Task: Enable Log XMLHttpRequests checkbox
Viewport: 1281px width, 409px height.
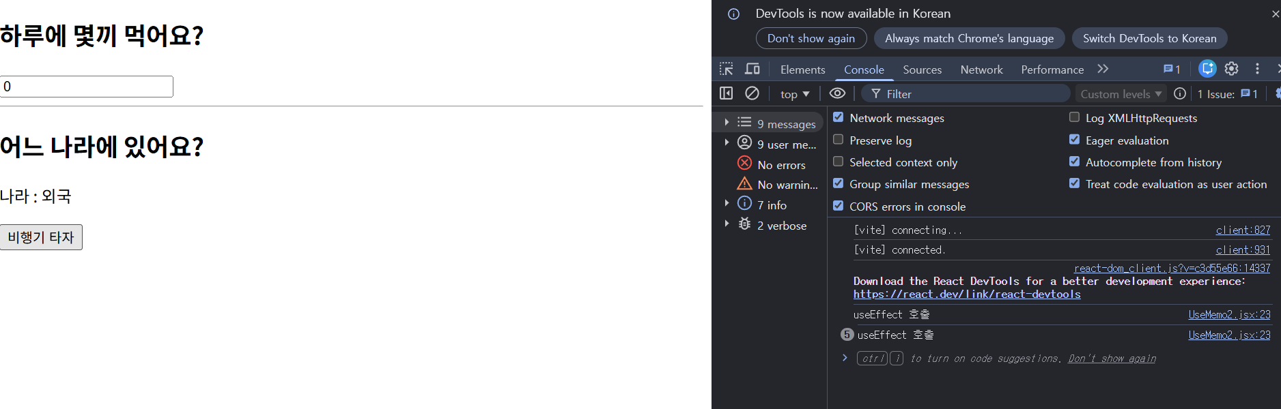Action: click(x=1074, y=117)
